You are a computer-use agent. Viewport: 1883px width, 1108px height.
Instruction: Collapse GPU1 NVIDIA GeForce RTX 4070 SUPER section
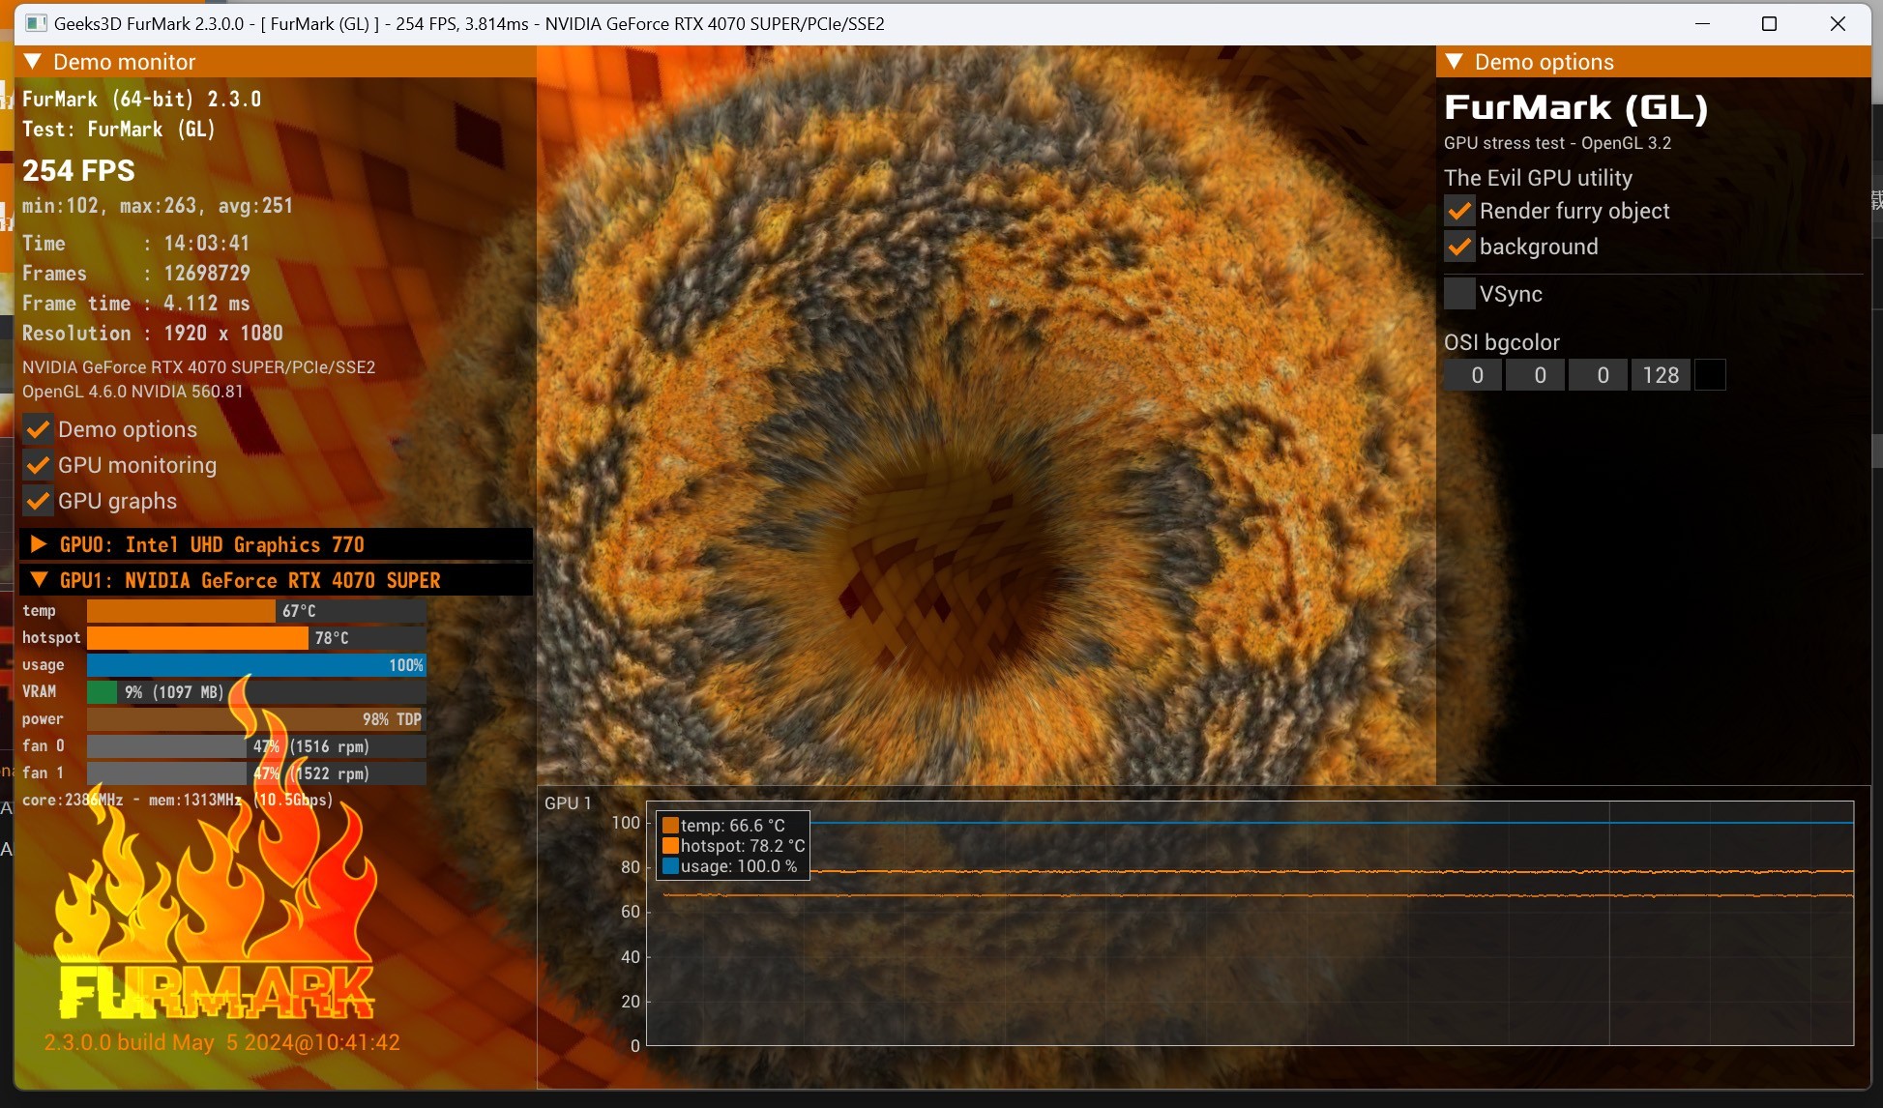click(x=39, y=580)
